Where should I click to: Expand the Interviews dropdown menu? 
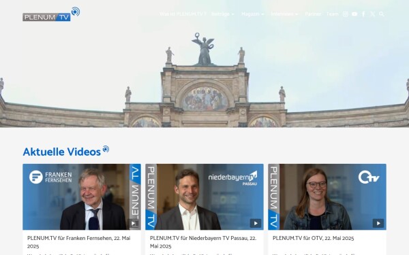[x=284, y=14]
